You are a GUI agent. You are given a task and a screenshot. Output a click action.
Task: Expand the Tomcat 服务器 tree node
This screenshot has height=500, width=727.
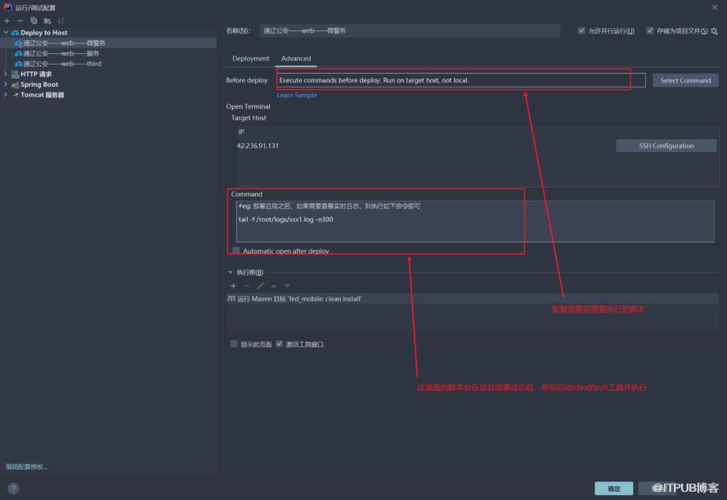(6, 95)
